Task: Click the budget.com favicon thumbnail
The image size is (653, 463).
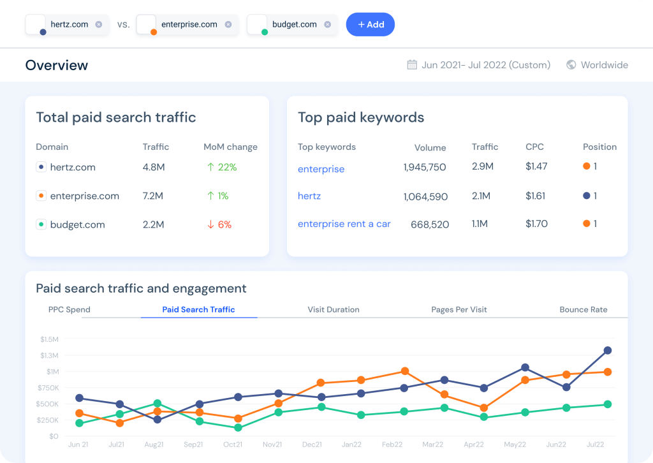Action: [x=258, y=25]
